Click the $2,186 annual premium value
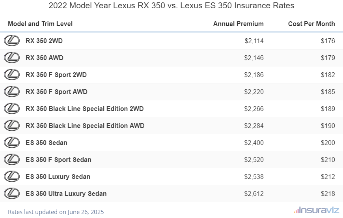Screen dimensions: 343x218 (x=254, y=75)
